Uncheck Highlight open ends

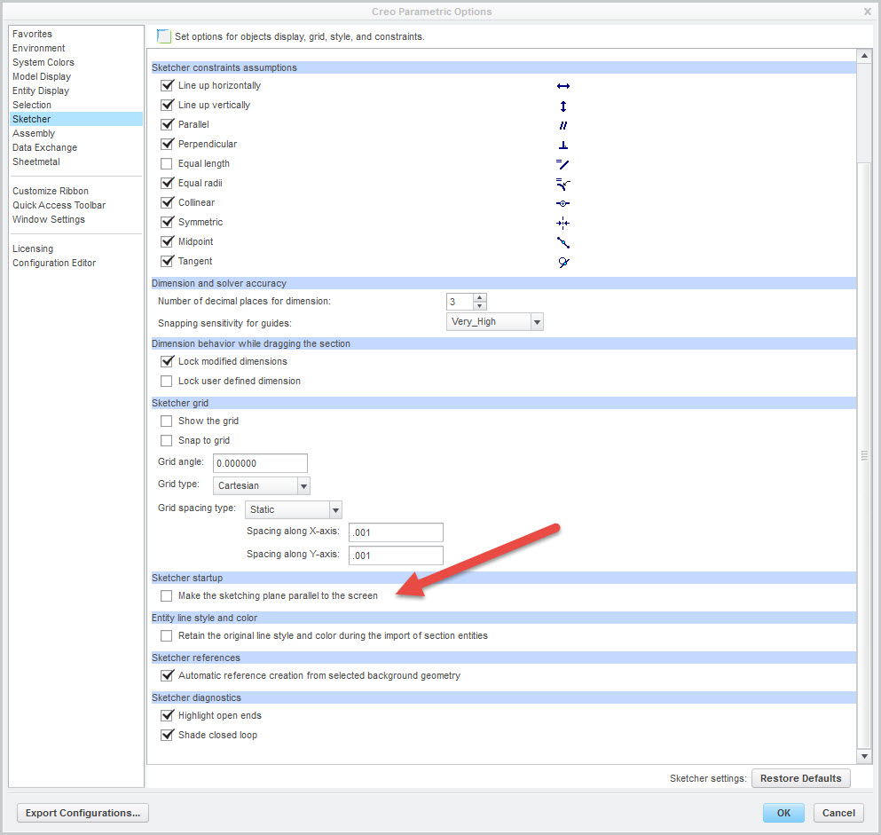click(167, 715)
